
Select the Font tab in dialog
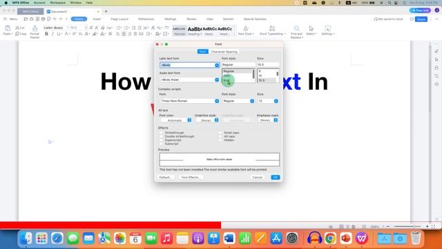click(202, 52)
